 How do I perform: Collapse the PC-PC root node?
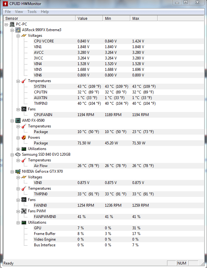[x=6, y=25]
